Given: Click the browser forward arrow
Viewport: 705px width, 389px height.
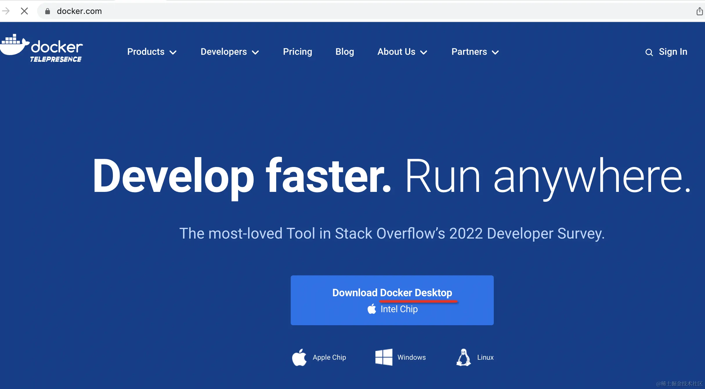Looking at the screenshot, I should coord(6,11).
